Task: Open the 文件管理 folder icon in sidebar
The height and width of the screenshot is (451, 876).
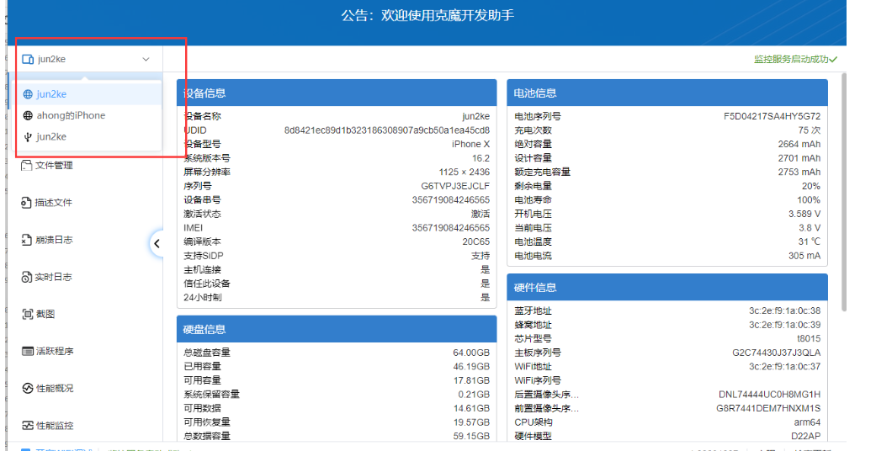Action: pos(26,166)
